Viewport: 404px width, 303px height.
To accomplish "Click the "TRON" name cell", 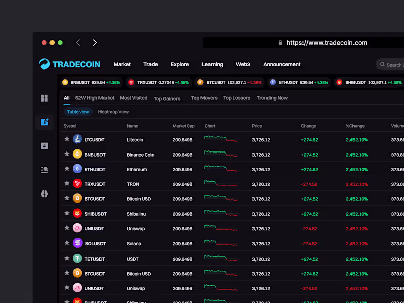I will (133, 184).
